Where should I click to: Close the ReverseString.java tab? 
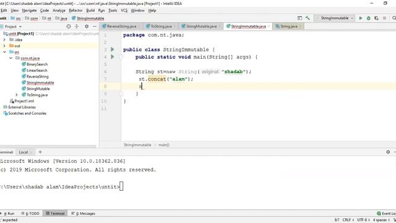coord(139,26)
